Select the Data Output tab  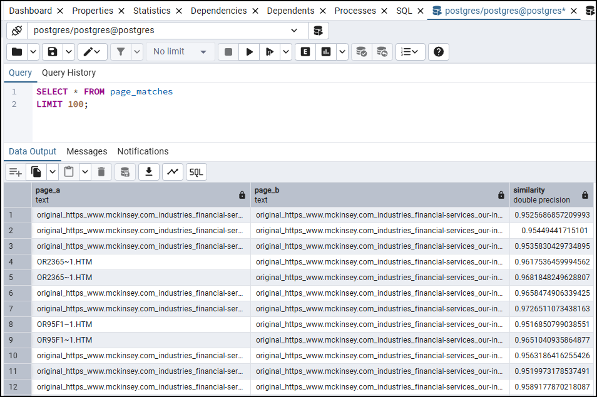point(33,151)
